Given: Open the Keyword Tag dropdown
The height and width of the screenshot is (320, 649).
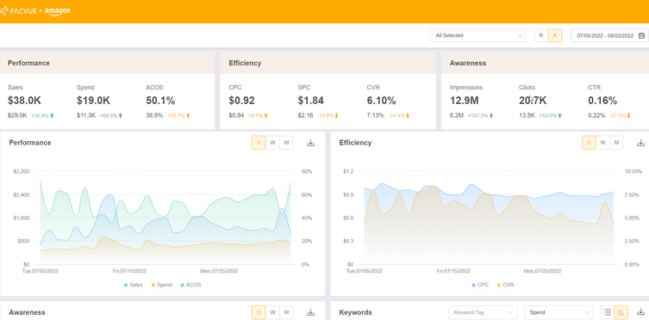Looking at the screenshot, I should pyautogui.click(x=483, y=312).
